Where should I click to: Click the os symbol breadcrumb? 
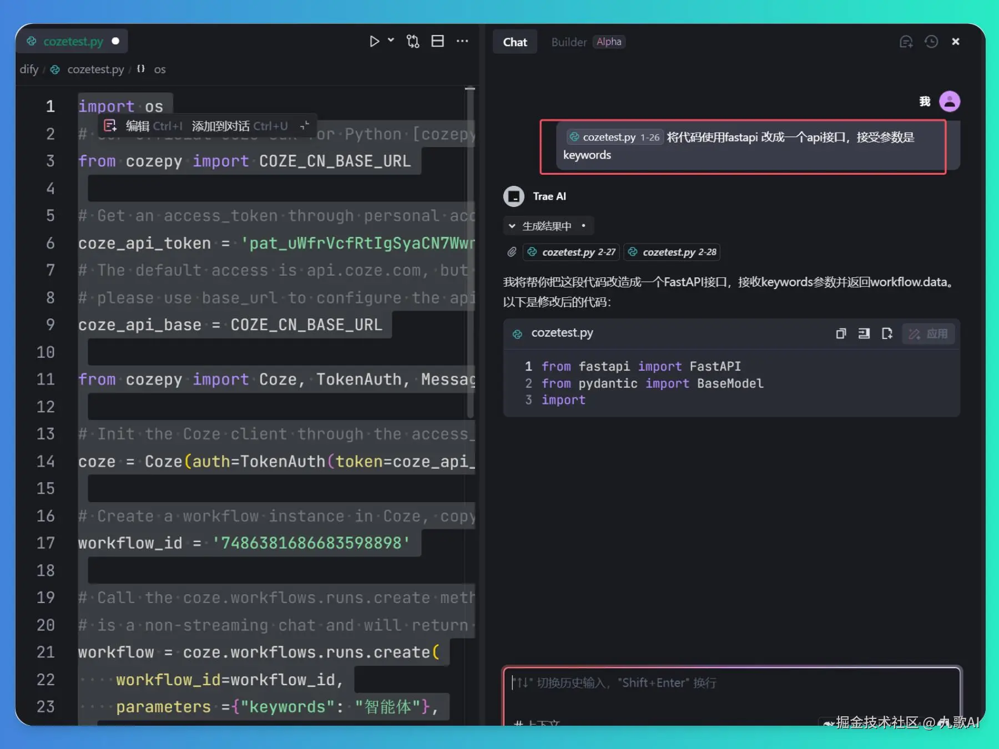click(x=159, y=69)
